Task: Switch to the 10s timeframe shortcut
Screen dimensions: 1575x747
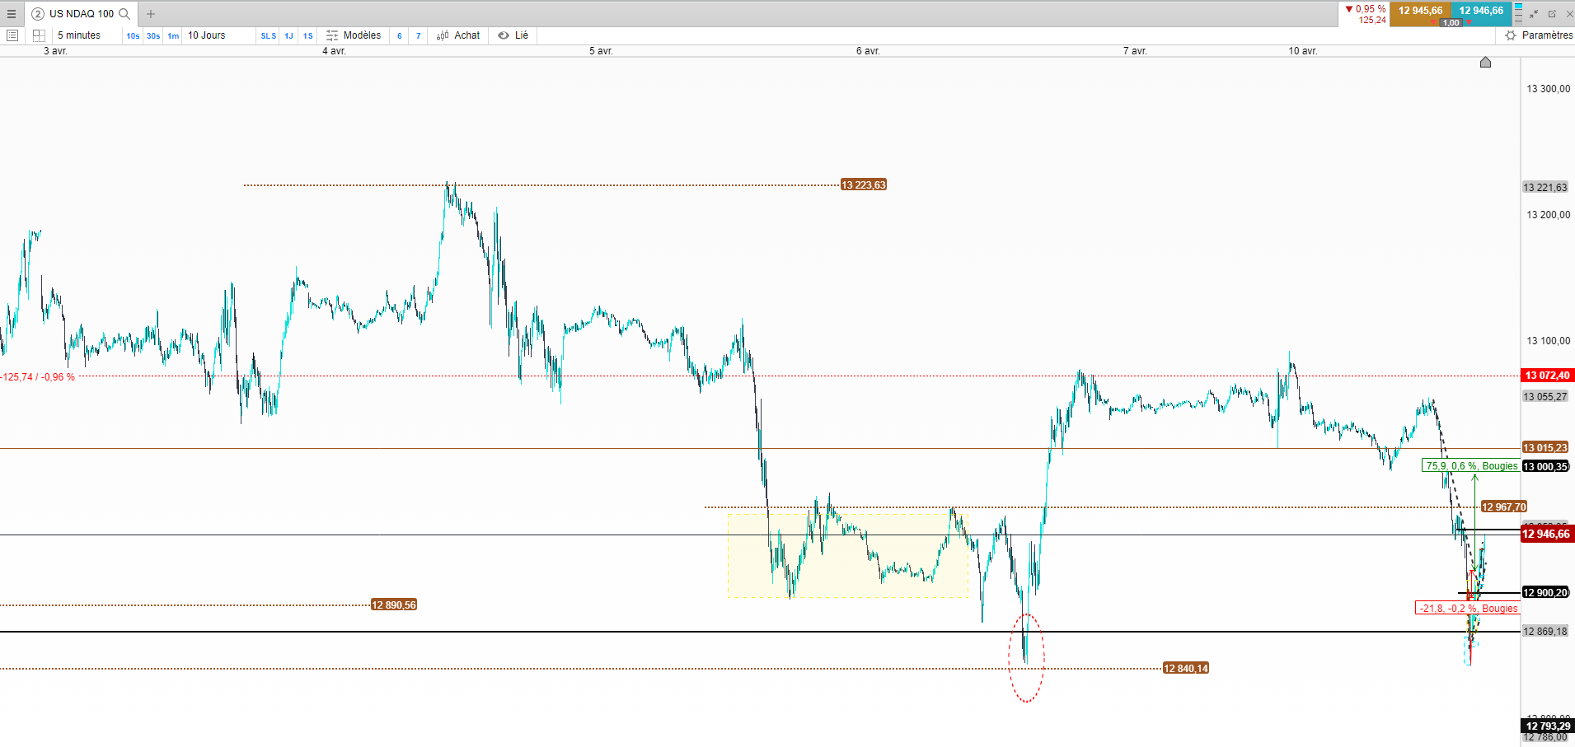Action: 133,36
